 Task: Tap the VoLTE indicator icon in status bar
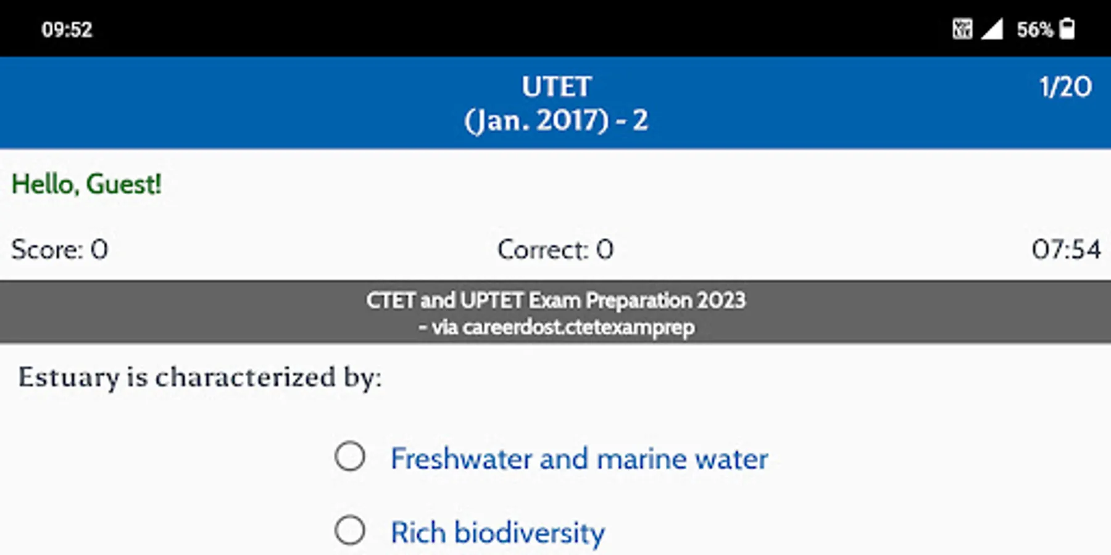point(962,29)
